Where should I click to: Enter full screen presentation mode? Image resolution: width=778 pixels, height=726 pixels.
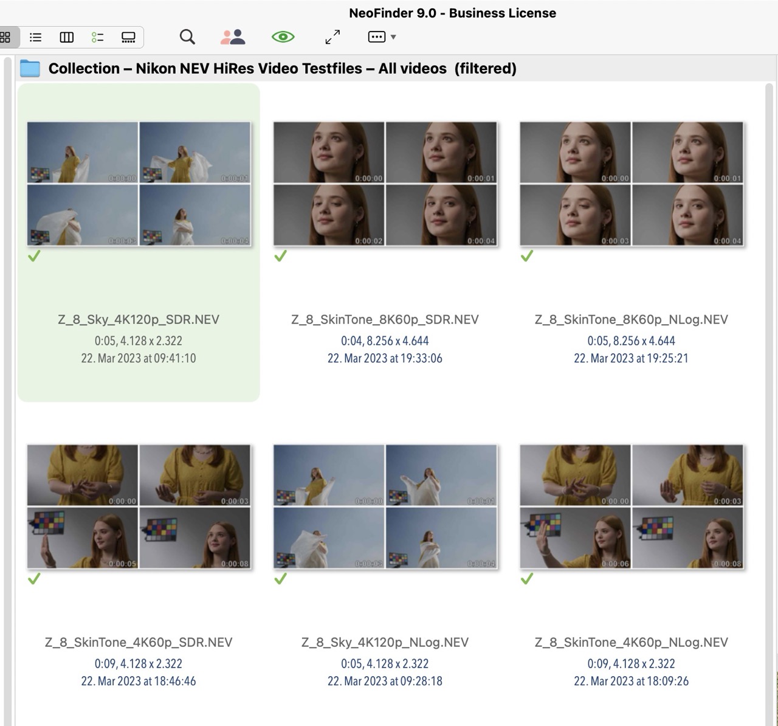point(332,36)
